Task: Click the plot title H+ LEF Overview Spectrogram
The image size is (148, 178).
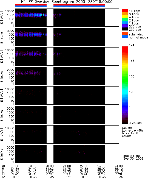Action: [67, 2]
